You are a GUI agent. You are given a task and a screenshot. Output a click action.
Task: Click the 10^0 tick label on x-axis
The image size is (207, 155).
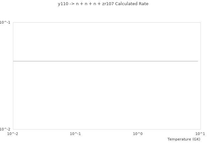138,134
